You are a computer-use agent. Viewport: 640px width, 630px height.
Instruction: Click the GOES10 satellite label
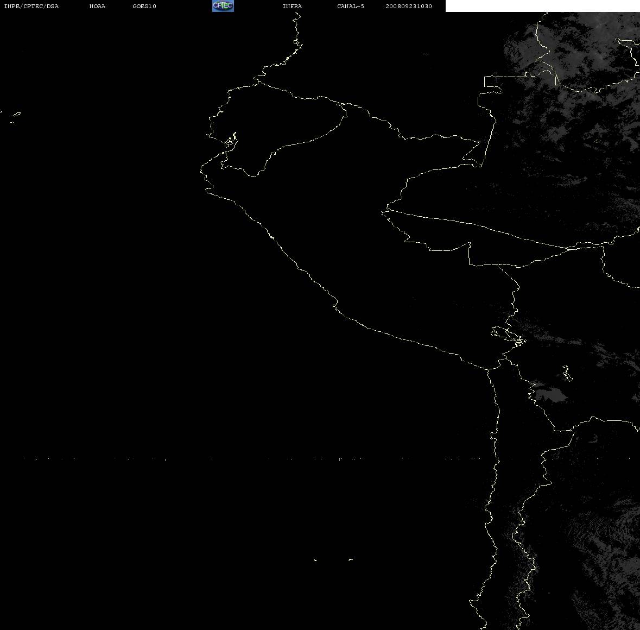144,6
